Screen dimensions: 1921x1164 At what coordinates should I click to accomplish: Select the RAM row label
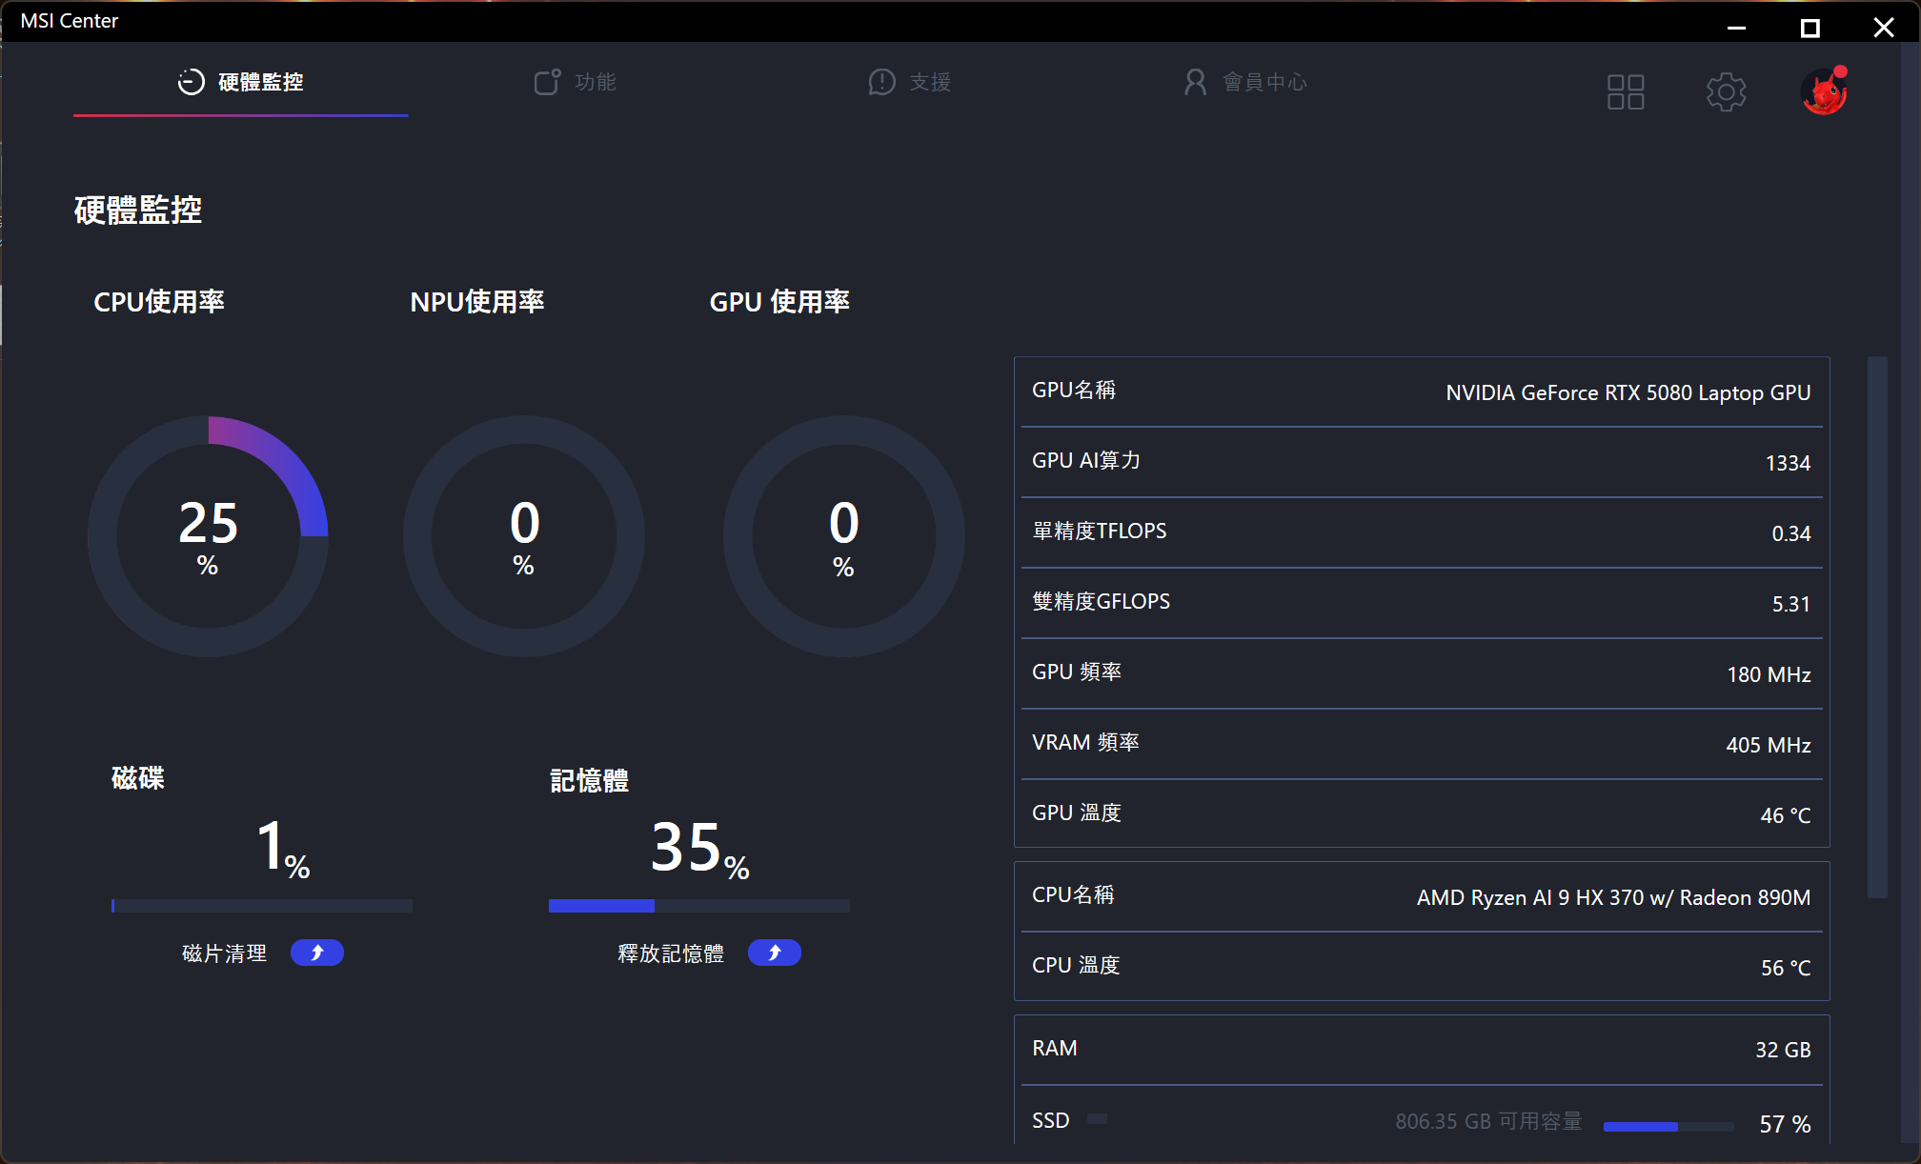coord(1055,1049)
